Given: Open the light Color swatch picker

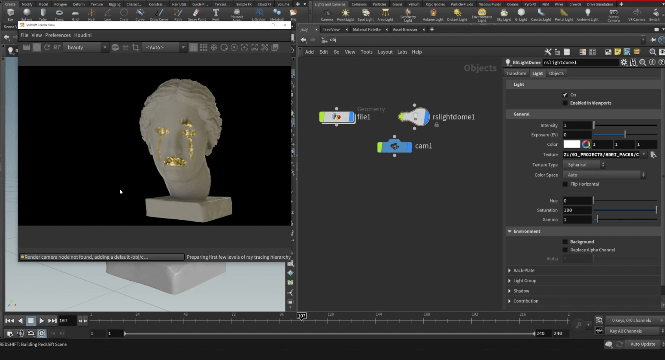Looking at the screenshot, I should [586, 144].
